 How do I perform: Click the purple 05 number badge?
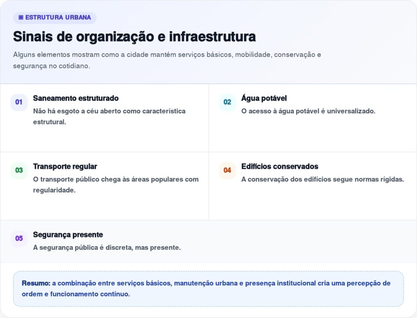[19, 238]
